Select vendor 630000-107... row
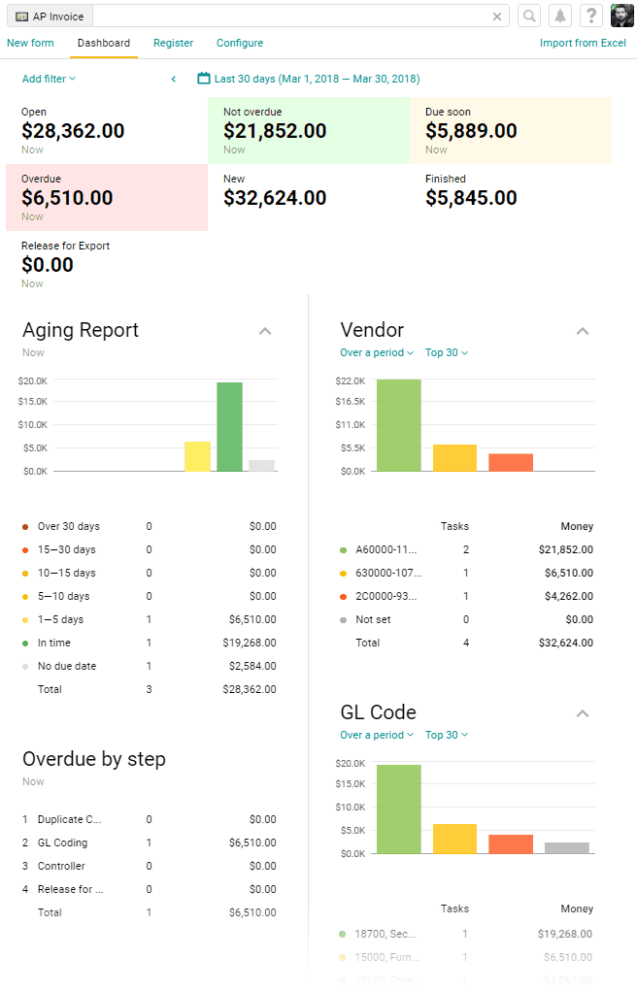This screenshot has height=991, width=637. coord(467,574)
